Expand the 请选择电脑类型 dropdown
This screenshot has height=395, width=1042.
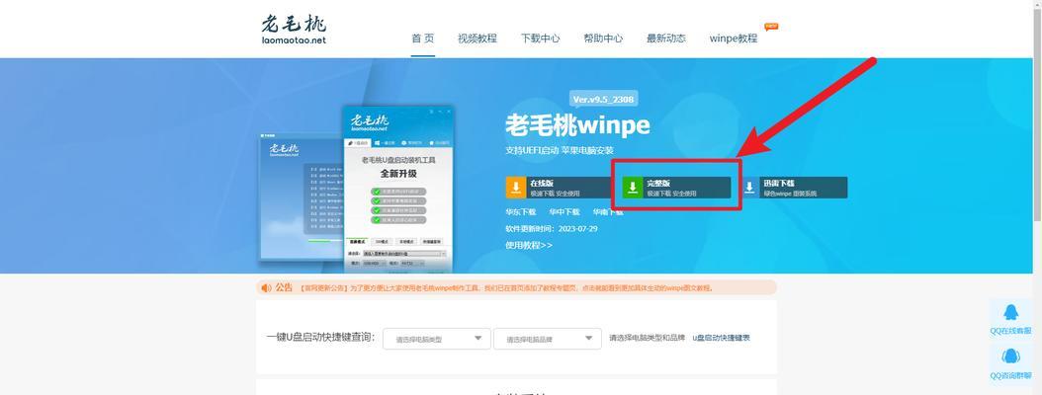(x=437, y=339)
